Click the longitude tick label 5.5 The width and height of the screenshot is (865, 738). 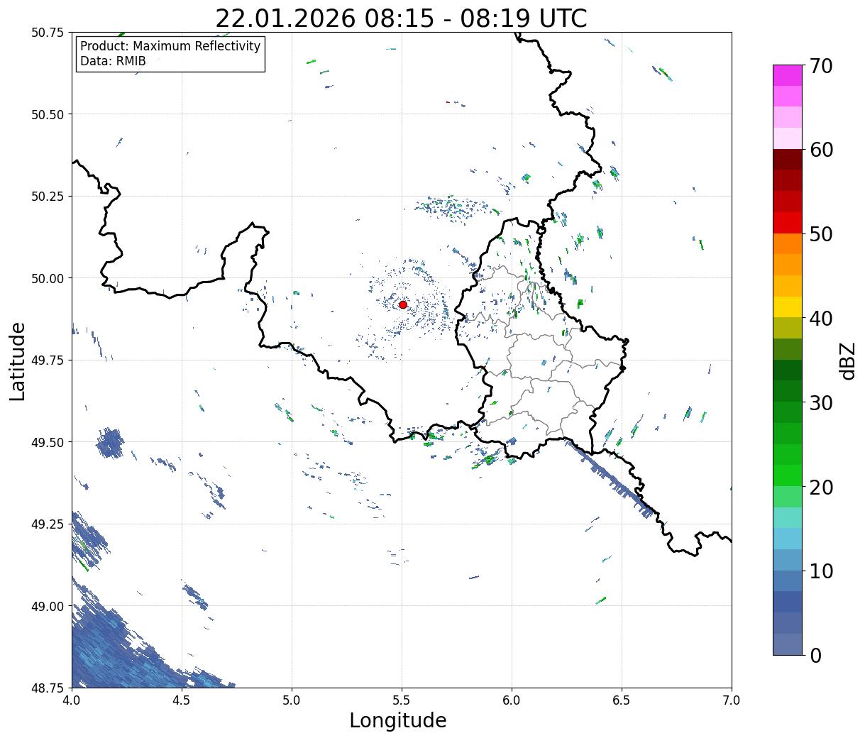402,700
